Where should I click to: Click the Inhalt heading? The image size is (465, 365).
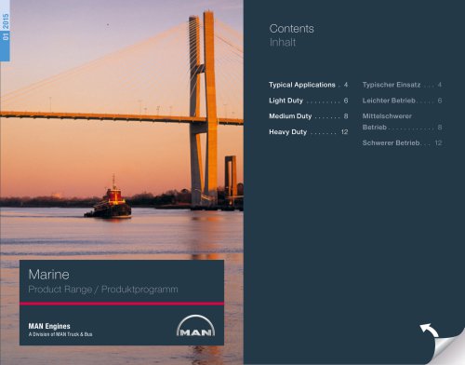[283, 42]
